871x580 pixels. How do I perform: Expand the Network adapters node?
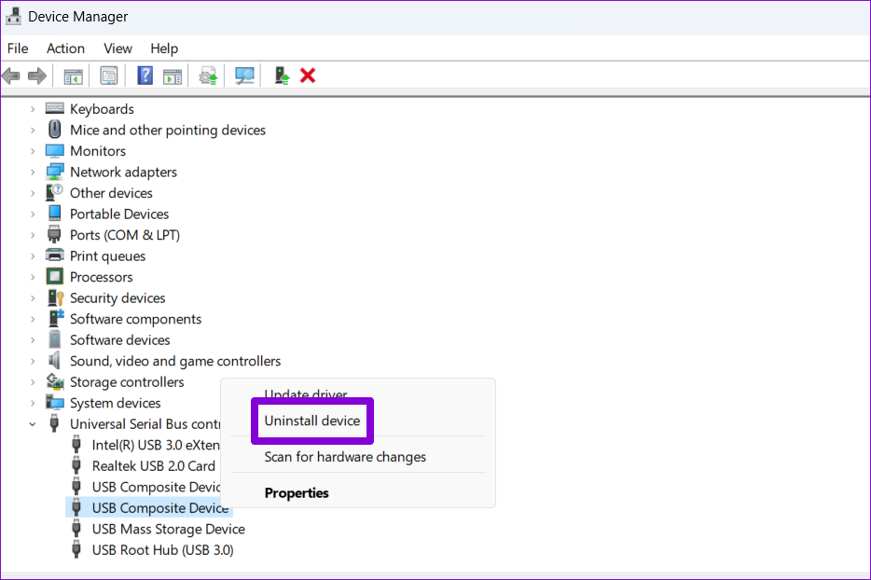33,173
